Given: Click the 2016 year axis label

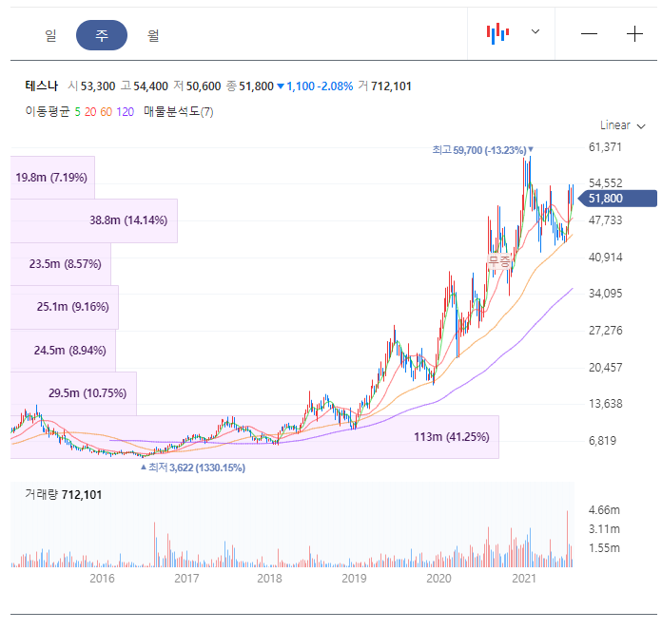Looking at the screenshot, I should pyautogui.click(x=102, y=579).
